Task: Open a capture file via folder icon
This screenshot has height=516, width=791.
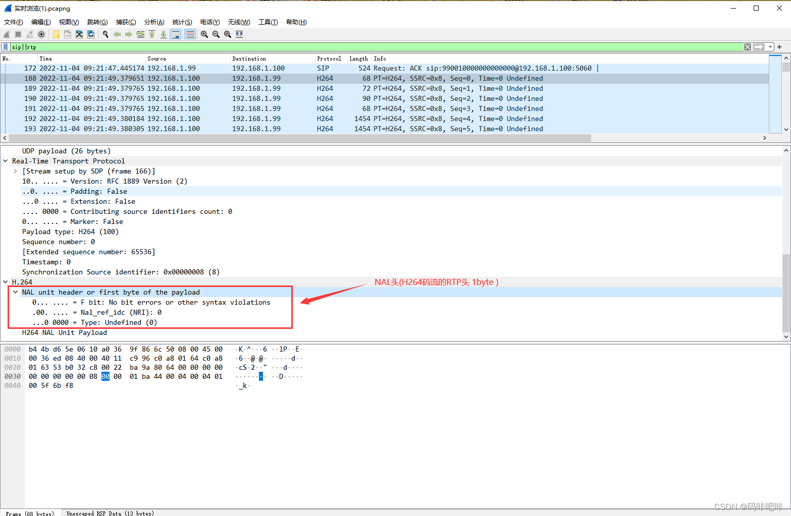Action: 56,34
